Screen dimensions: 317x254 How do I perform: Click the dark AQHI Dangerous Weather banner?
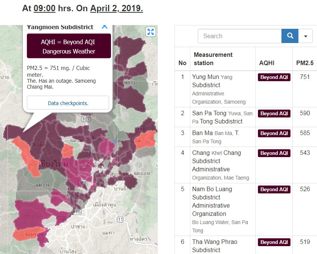[69, 46]
